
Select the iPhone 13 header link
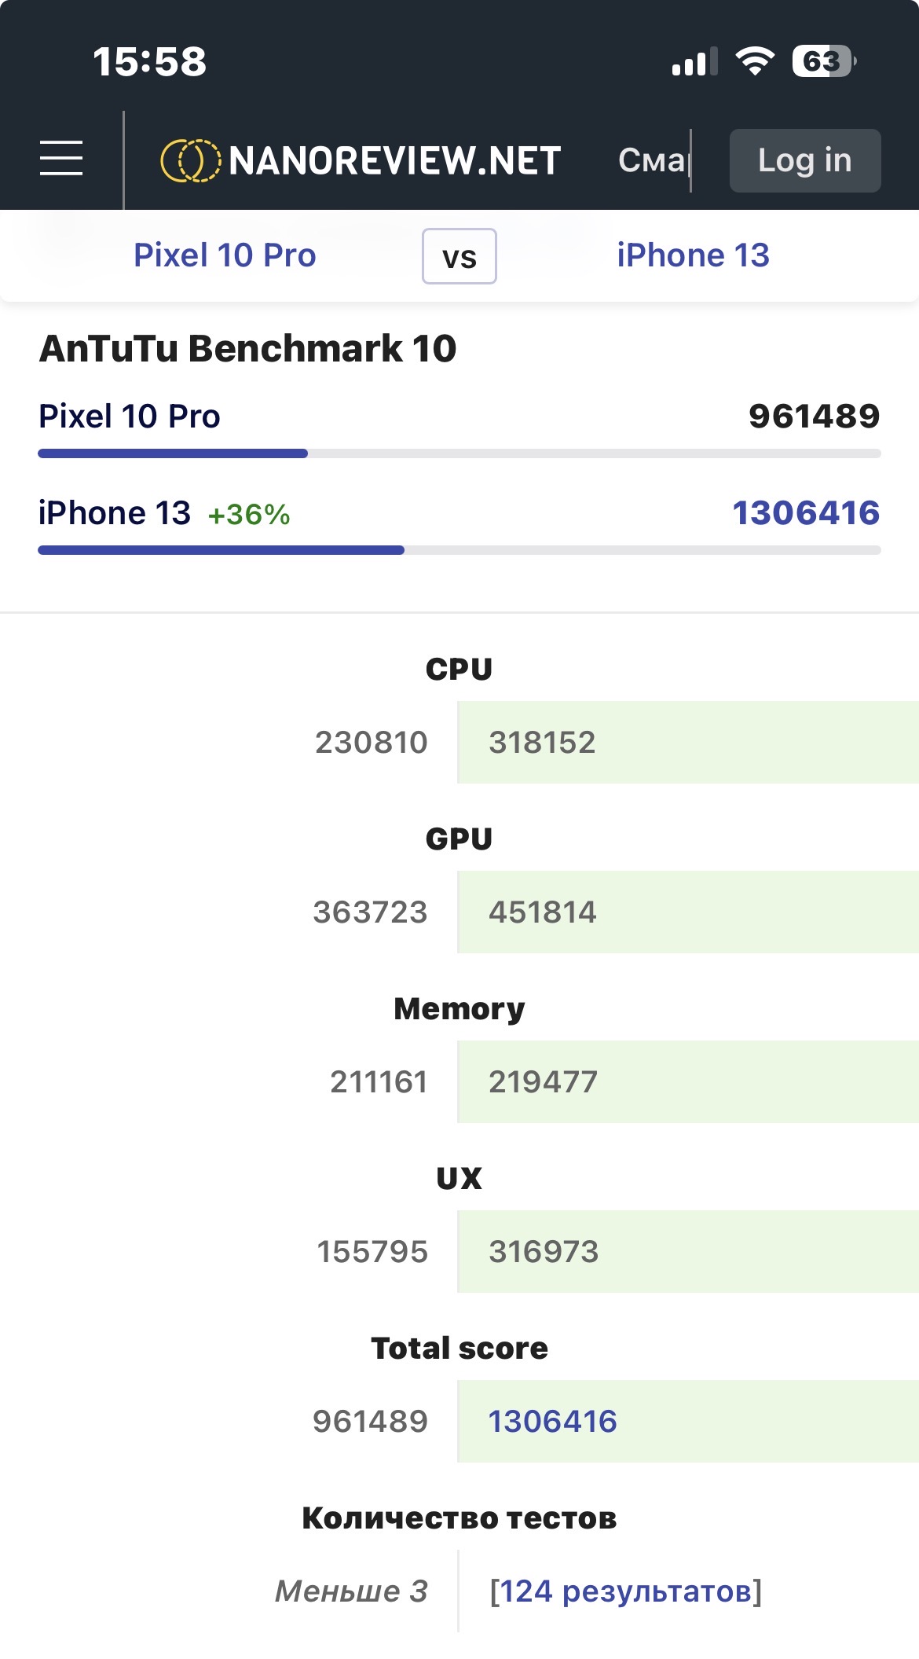[693, 255]
